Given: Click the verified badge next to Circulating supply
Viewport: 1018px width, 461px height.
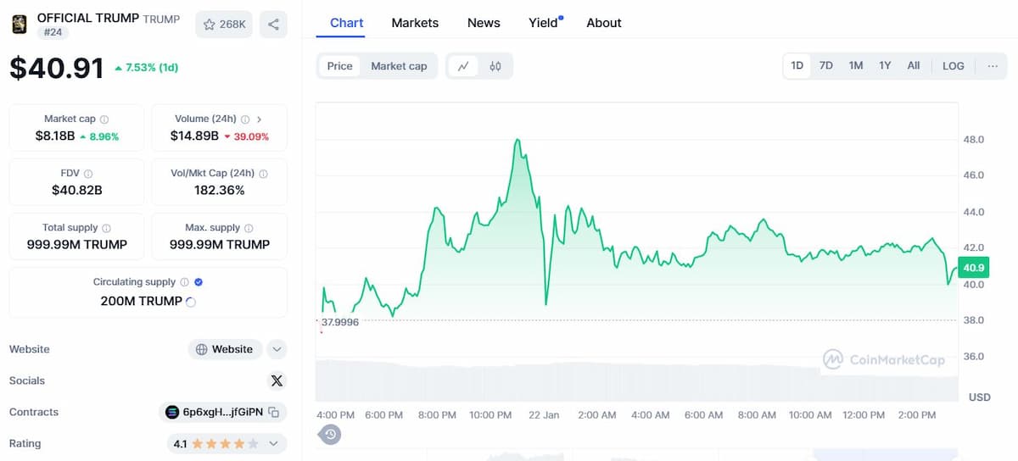Looking at the screenshot, I should point(199,282).
